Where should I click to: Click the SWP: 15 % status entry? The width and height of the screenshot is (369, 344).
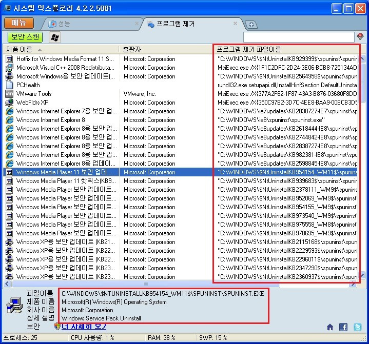pos(213,338)
